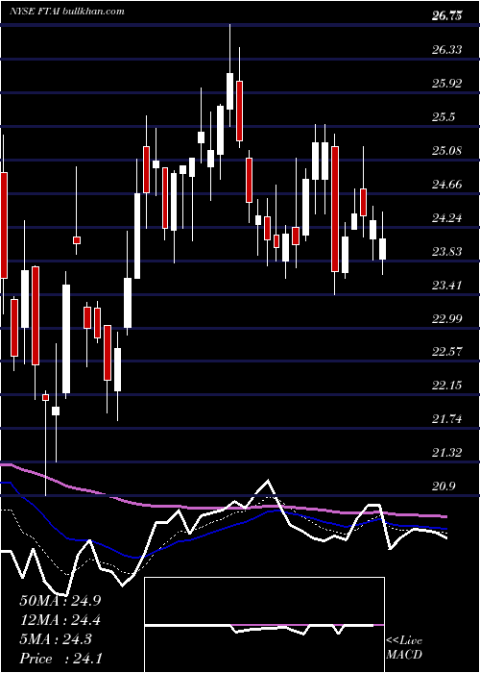Click the Price : 24.1 legend entry
Image resolution: width=480 pixels, height=673 pixels.
tap(60, 659)
